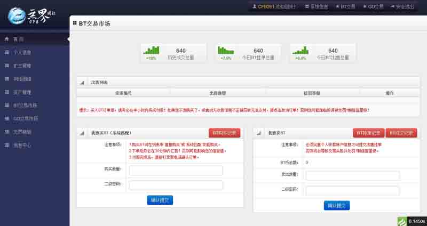This screenshot has width=427, height=226.
Task: Click 确认提交 in the buy panel
Action: [x=160, y=200]
